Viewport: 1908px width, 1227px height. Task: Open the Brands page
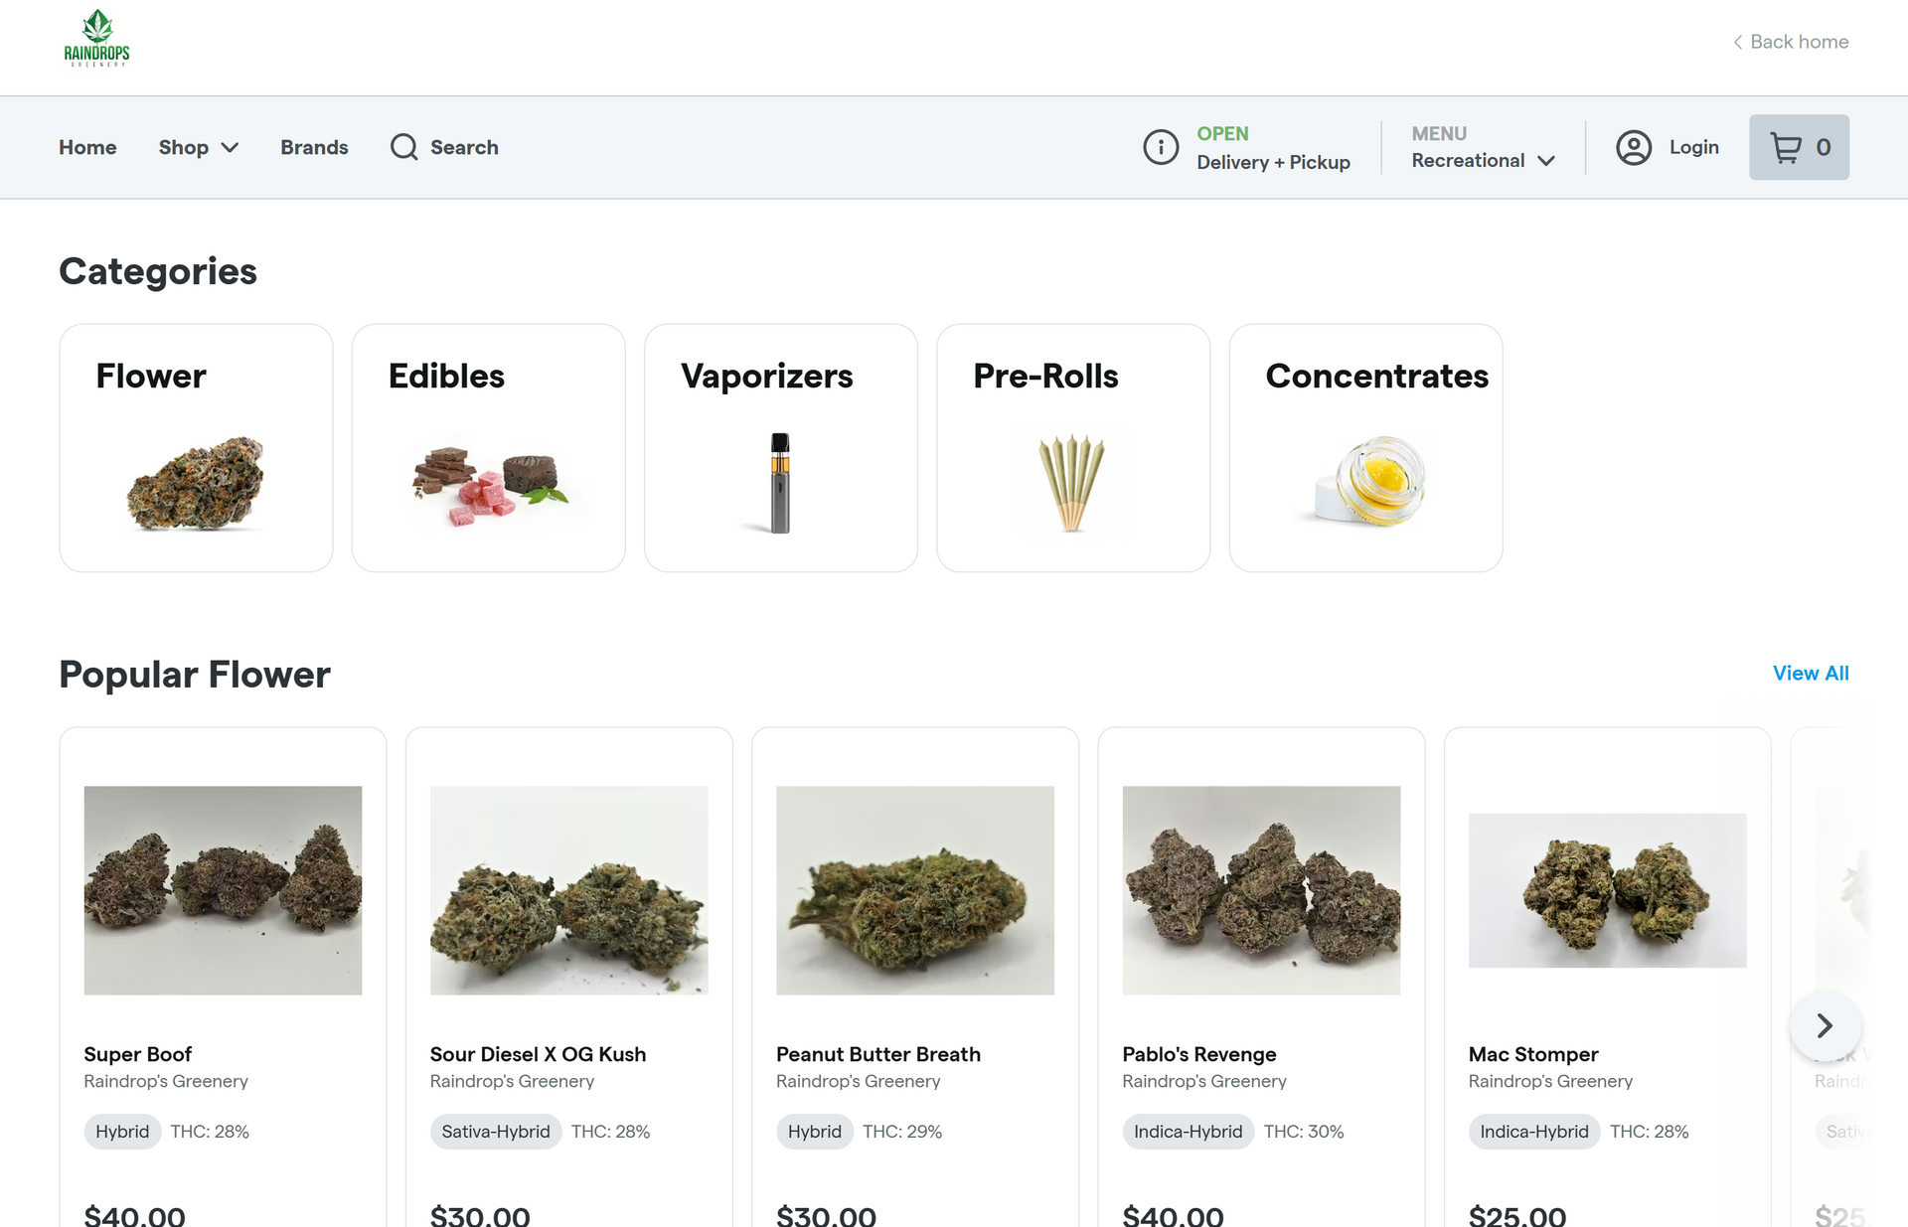coord(314,147)
